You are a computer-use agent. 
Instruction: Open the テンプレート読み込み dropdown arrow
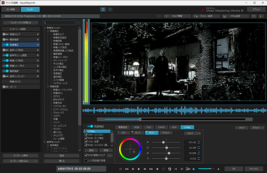coord(36,161)
